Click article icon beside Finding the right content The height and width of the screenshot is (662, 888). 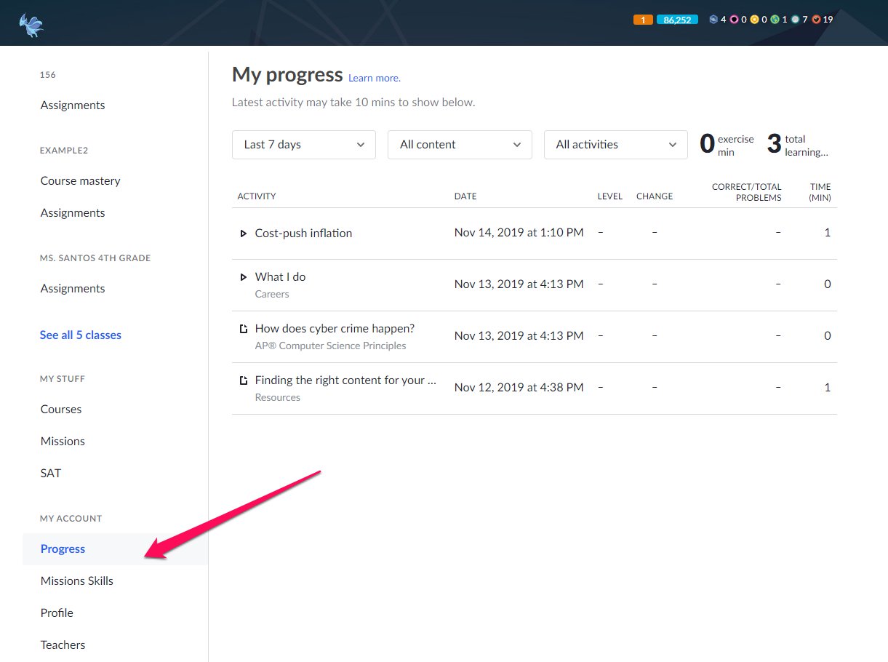244,380
